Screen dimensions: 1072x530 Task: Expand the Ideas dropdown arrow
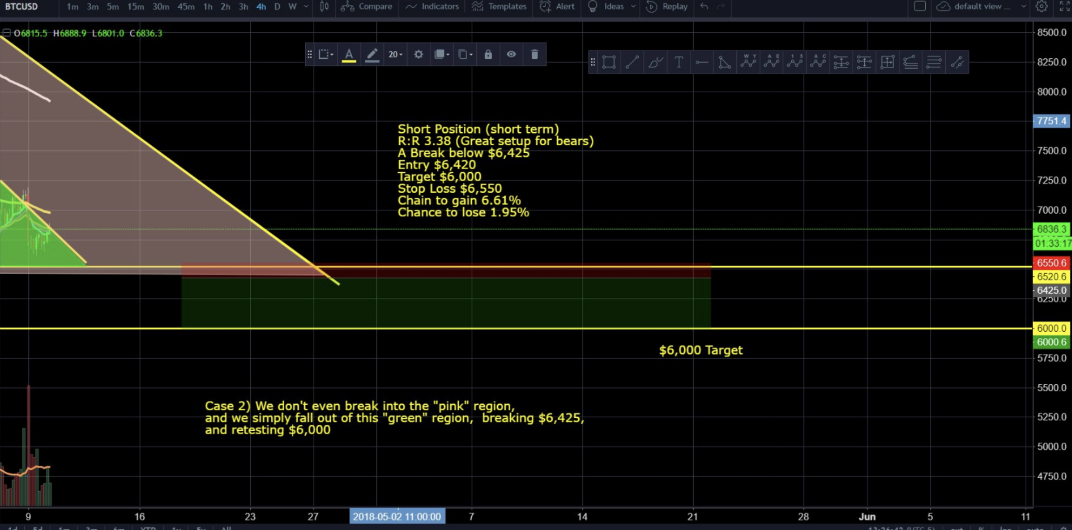(633, 7)
